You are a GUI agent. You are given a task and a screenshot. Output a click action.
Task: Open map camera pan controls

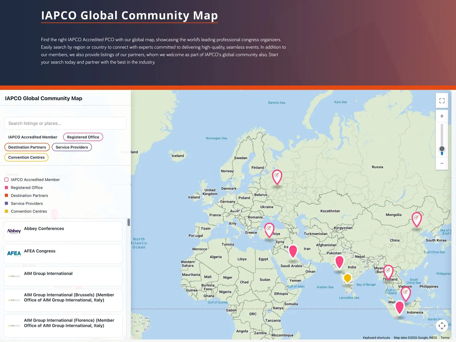point(442,325)
